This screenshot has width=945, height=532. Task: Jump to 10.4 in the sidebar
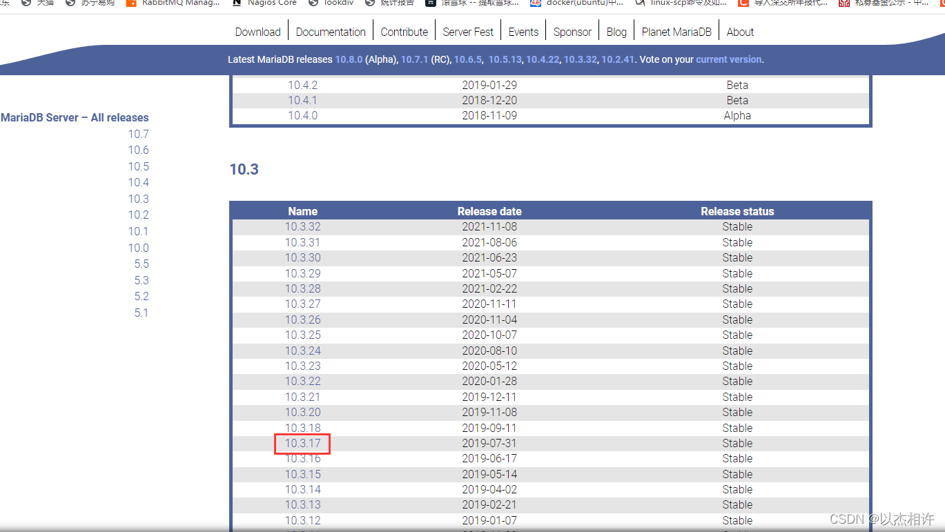(x=138, y=183)
